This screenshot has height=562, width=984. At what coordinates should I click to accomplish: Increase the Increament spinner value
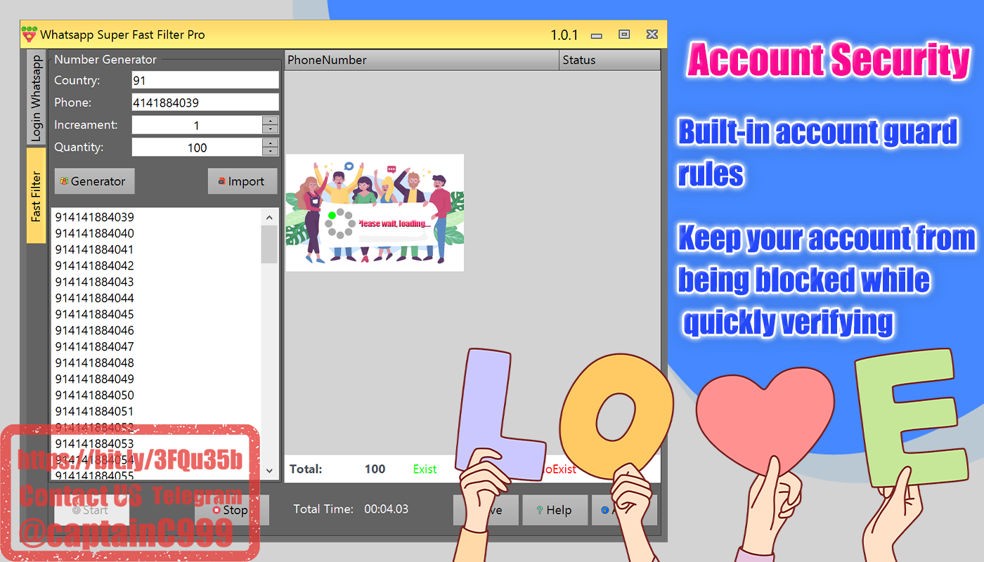pyautogui.click(x=270, y=121)
